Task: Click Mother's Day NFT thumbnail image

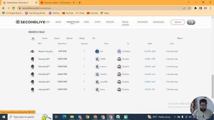Action: coord(32,51)
